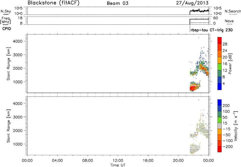Click the '04:00' time axis tick label

tap(57, 161)
